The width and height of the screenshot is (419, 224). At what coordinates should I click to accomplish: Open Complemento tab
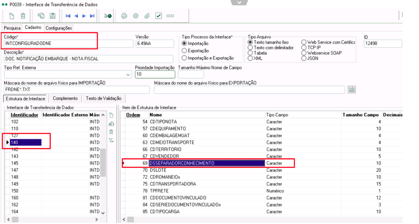click(65, 98)
